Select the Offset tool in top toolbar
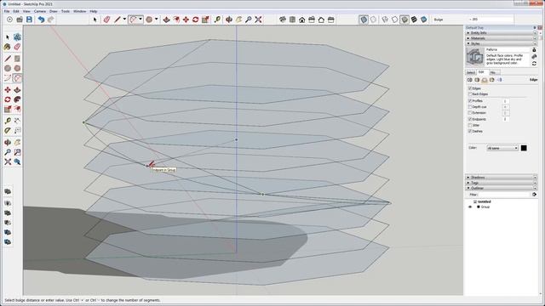The image size is (545, 306). [x=176, y=20]
